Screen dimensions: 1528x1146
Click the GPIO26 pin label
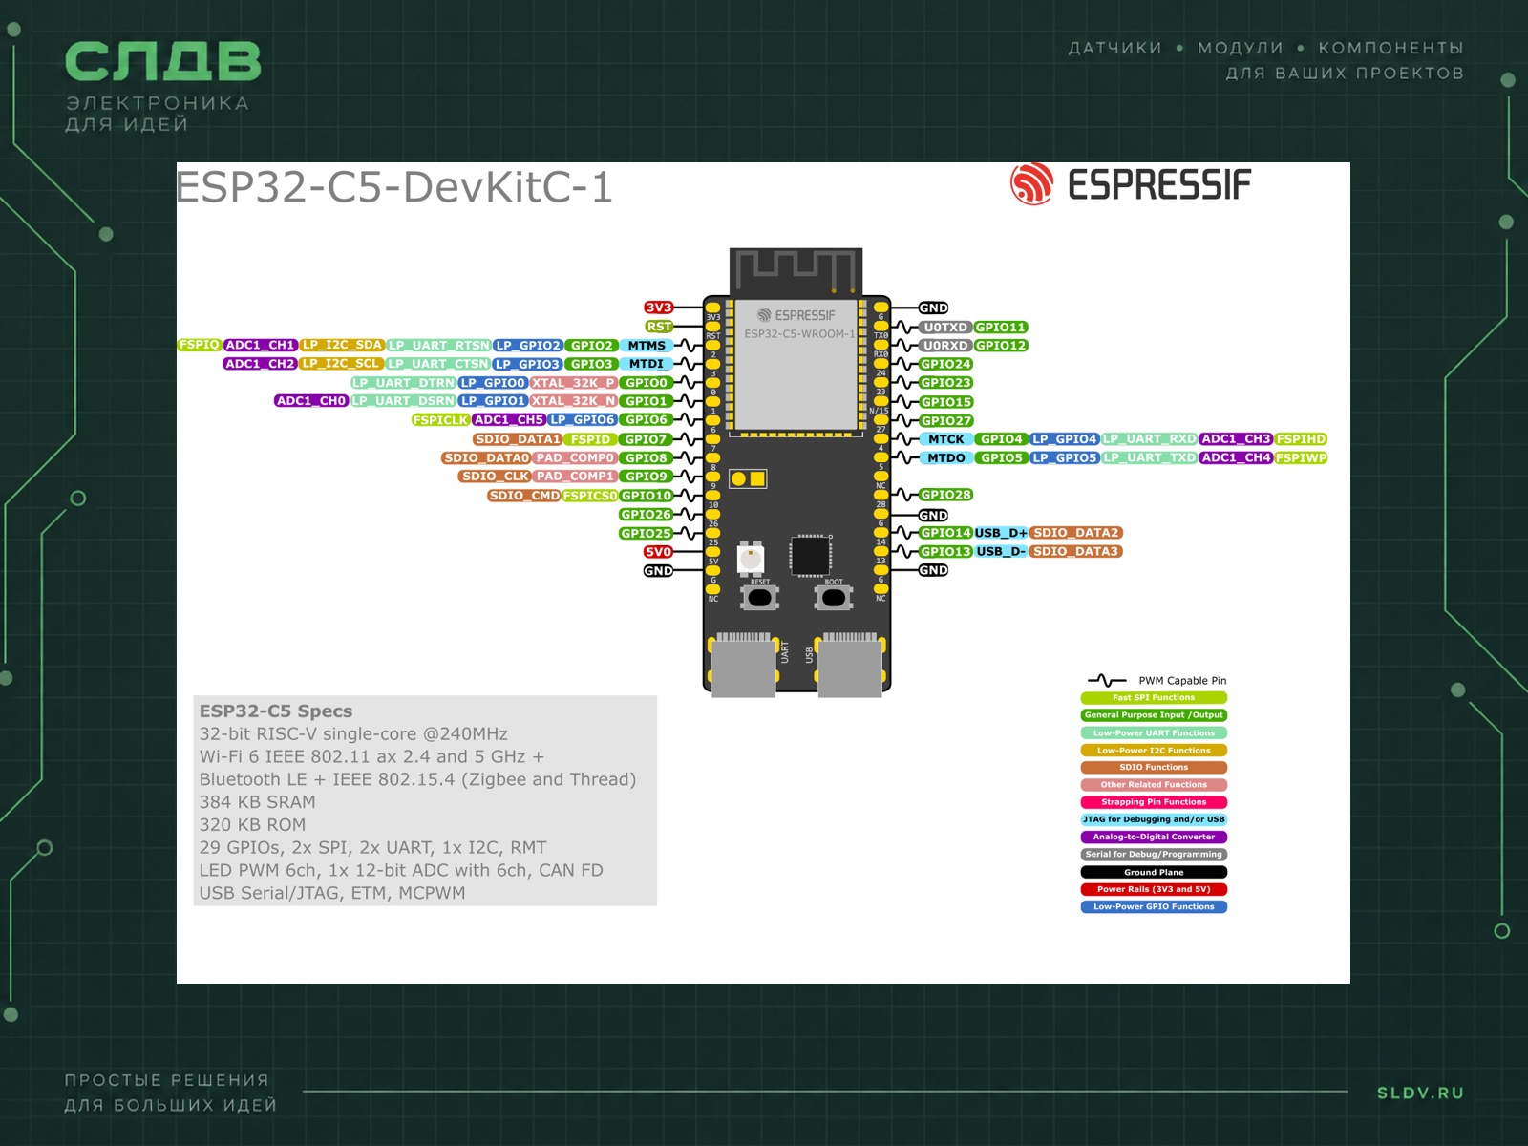tap(647, 515)
